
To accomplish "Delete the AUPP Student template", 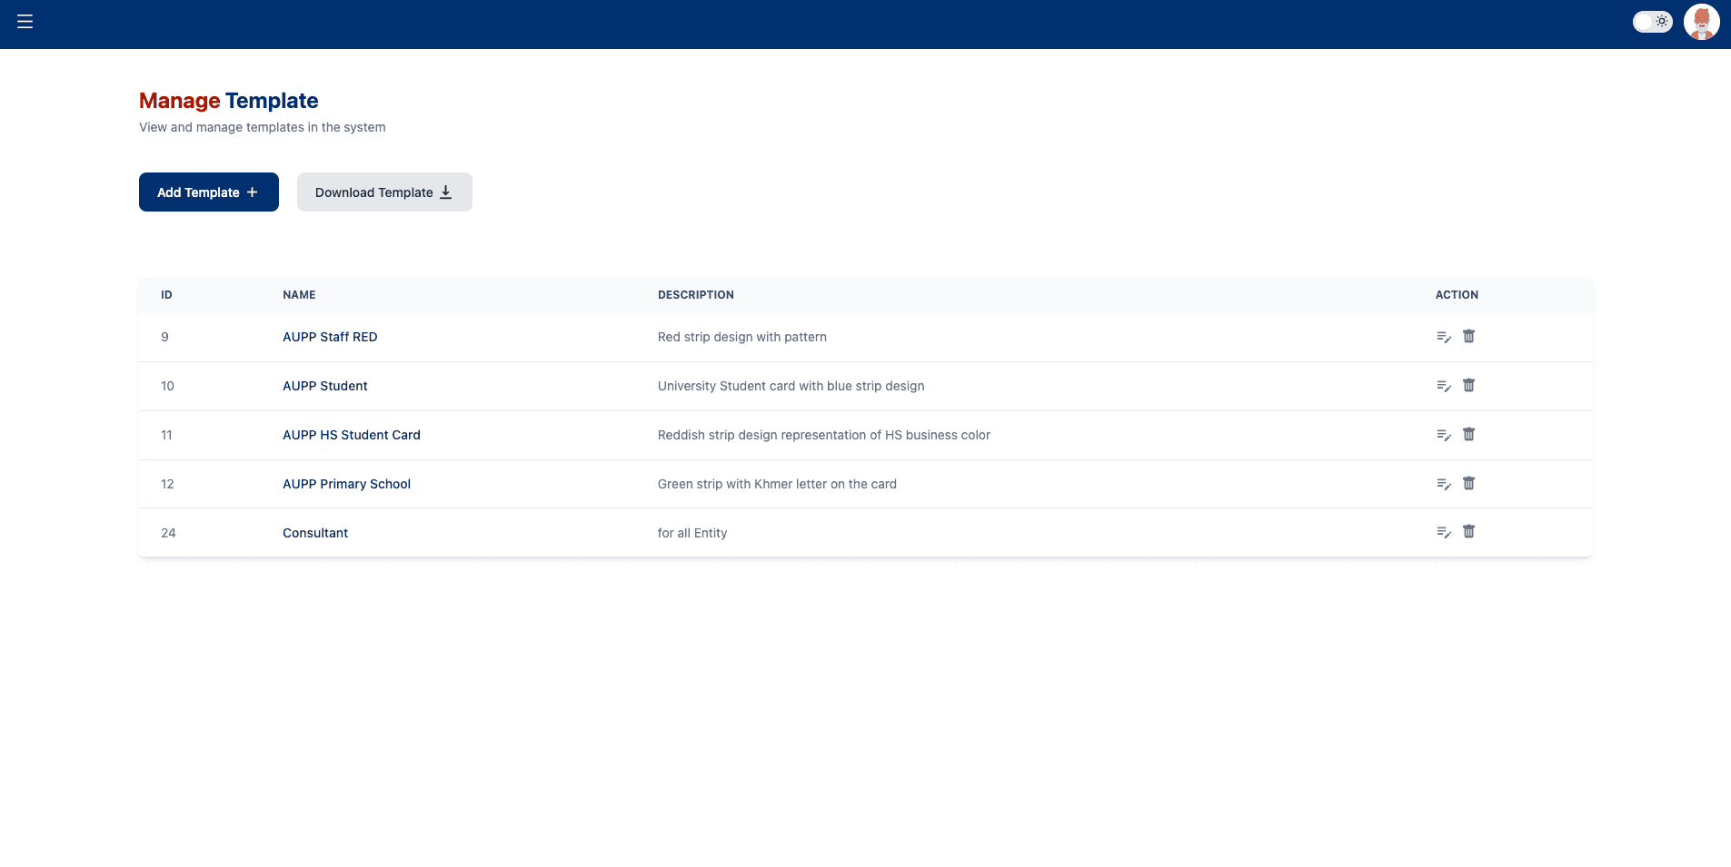I will pos(1468,386).
